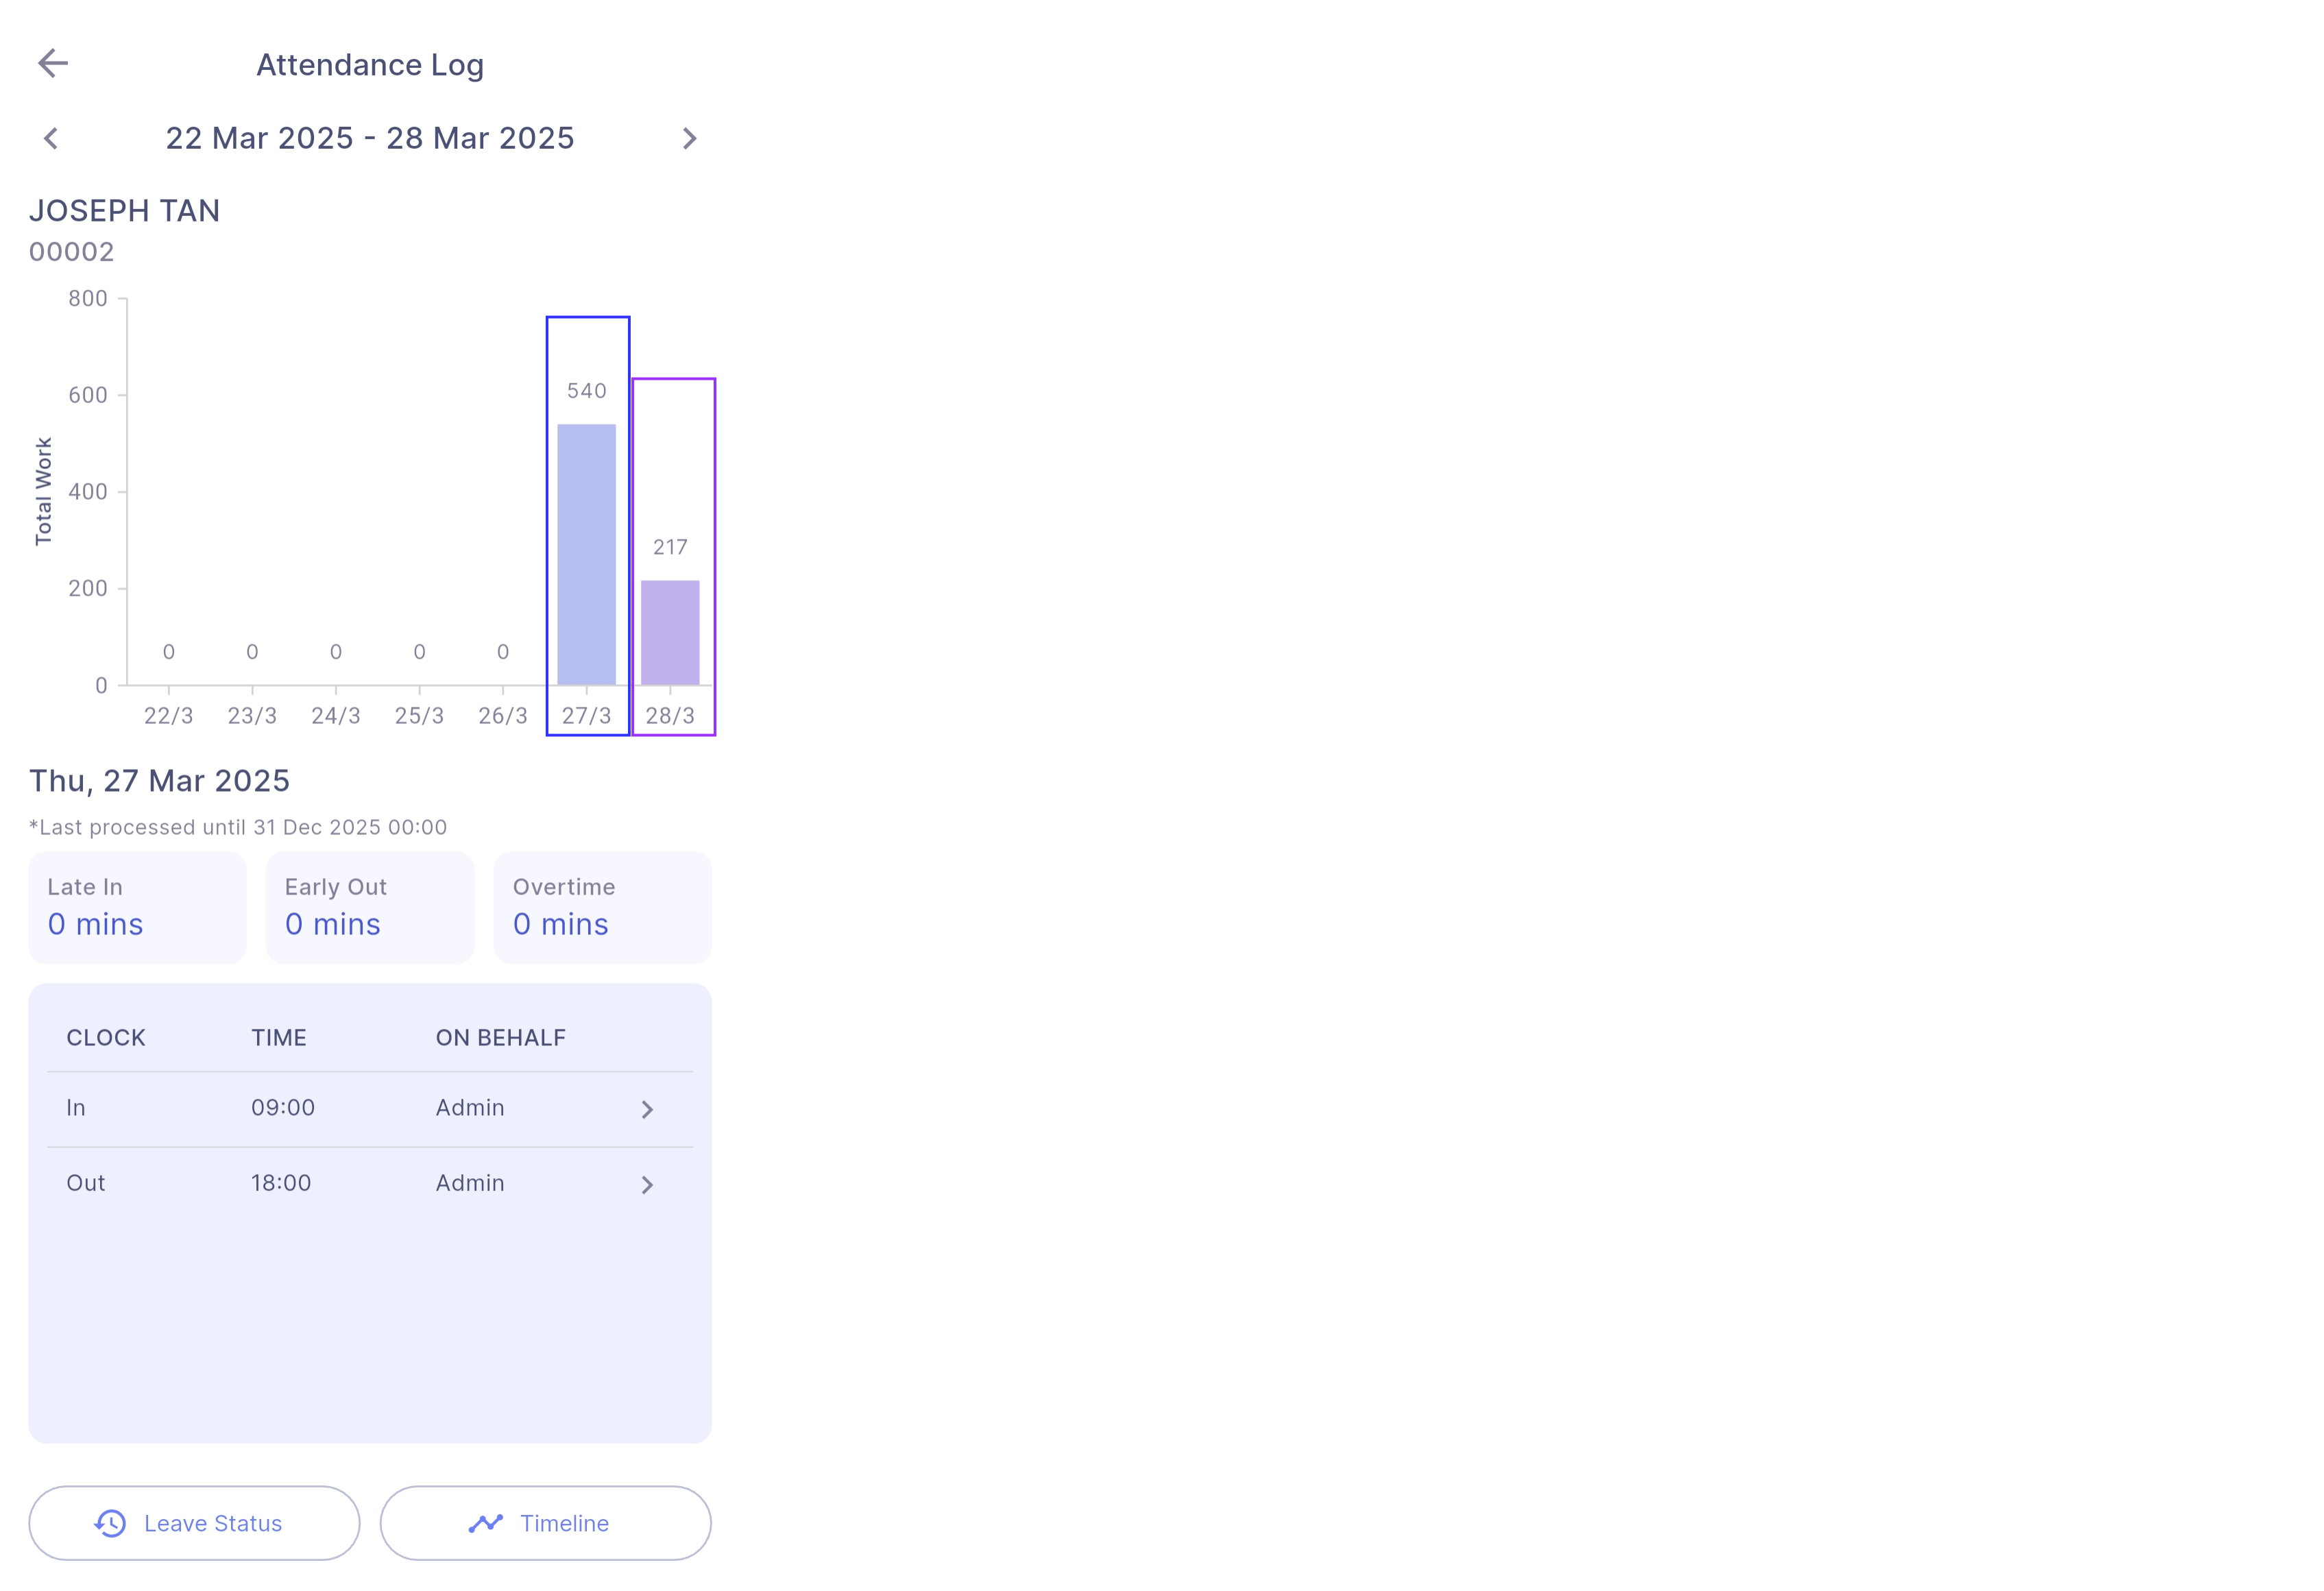Open Leave Status

(x=194, y=1523)
